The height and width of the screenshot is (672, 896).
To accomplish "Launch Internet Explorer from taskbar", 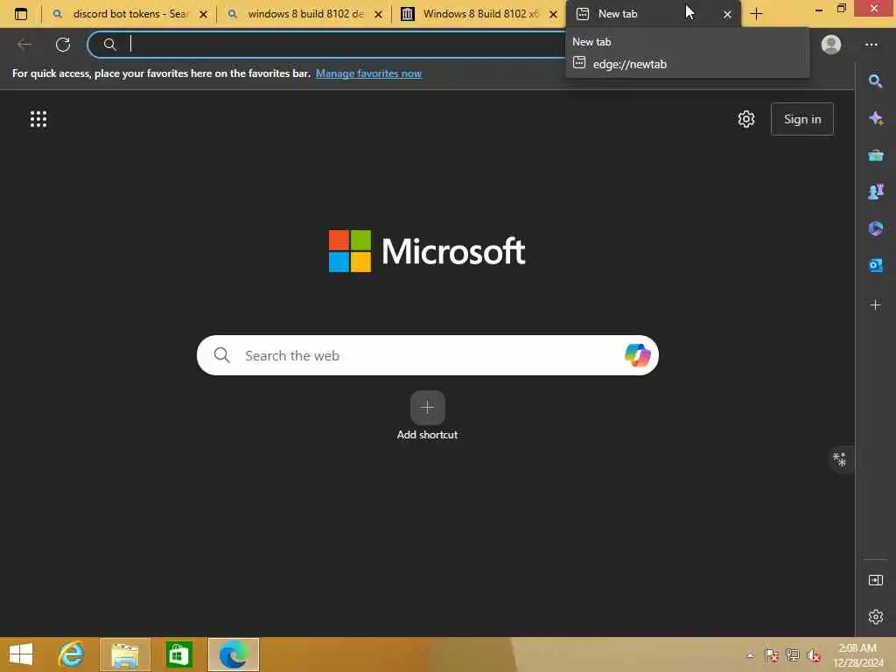I will [72, 654].
